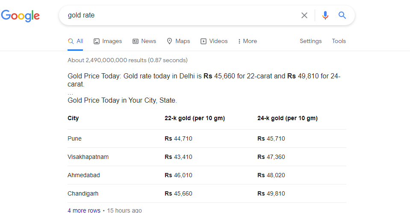Switch to the Images tab
The width and height of the screenshot is (410, 213).
tap(108, 41)
